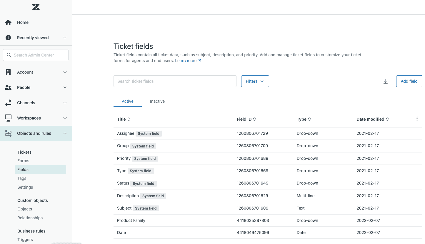The height and width of the screenshot is (244, 425).
Task: Open the Filters dropdown
Action: click(255, 81)
